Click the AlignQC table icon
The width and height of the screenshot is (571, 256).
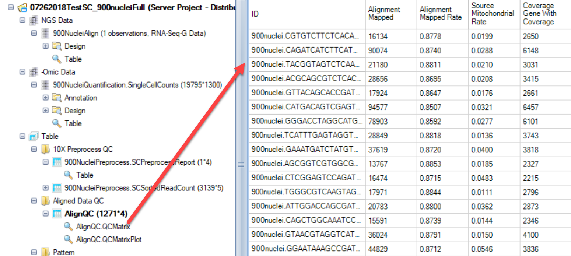[57, 214]
